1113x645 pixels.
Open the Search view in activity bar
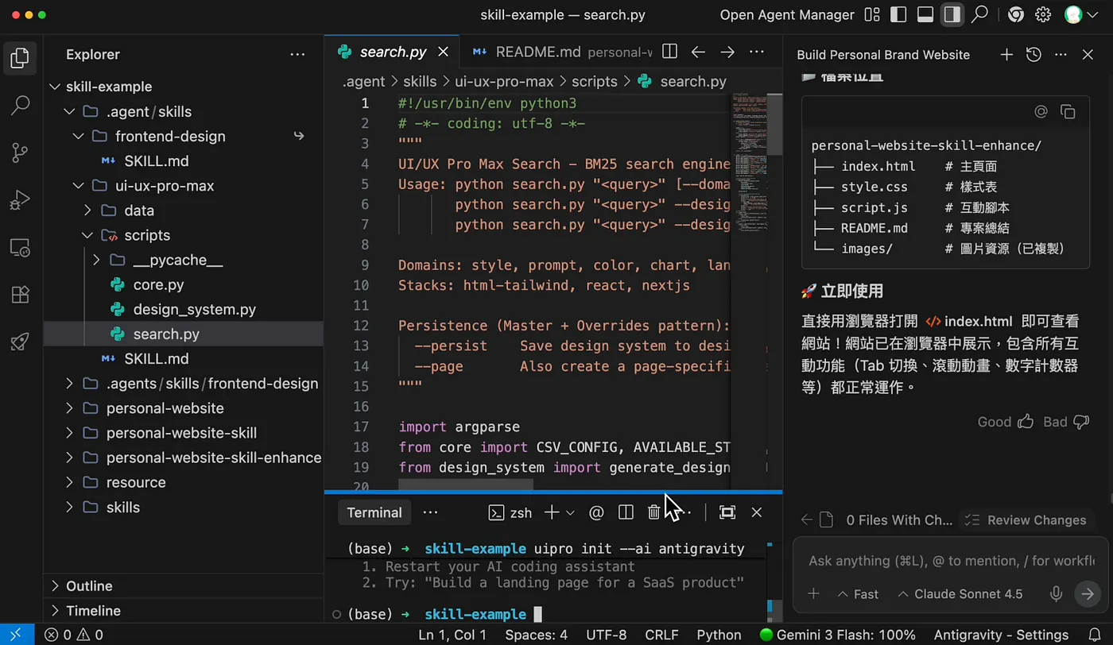(x=21, y=105)
